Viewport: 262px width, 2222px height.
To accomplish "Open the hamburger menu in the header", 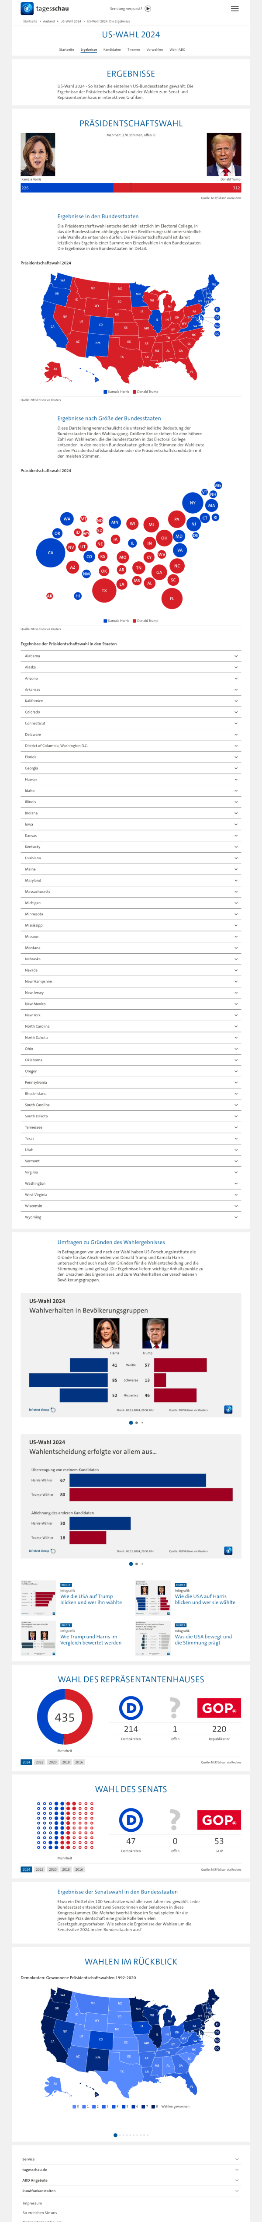I will (234, 9).
